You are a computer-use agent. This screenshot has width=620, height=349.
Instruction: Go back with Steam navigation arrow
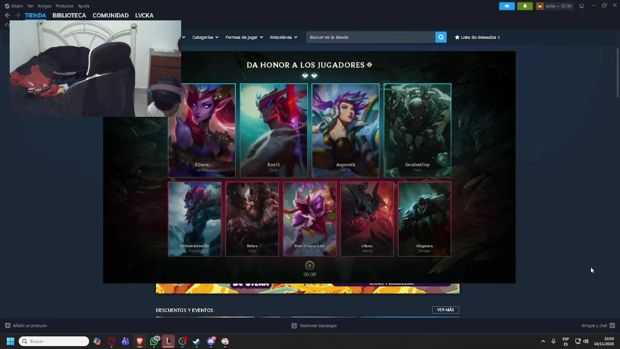[x=7, y=15]
